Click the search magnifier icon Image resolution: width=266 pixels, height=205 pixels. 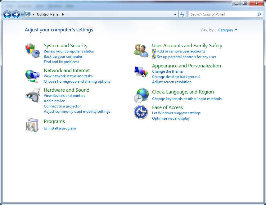pos(259,14)
